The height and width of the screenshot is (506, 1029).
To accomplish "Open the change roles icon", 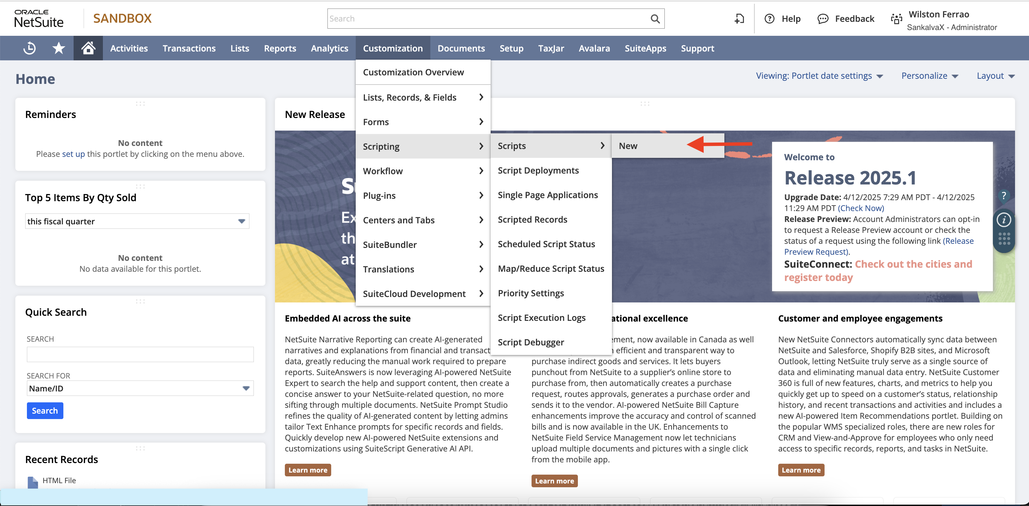I will click(x=896, y=19).
